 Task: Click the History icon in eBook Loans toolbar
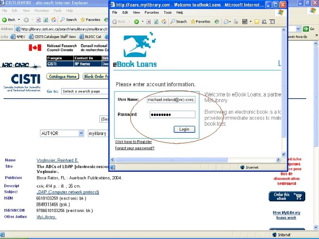tap(217, 22)
